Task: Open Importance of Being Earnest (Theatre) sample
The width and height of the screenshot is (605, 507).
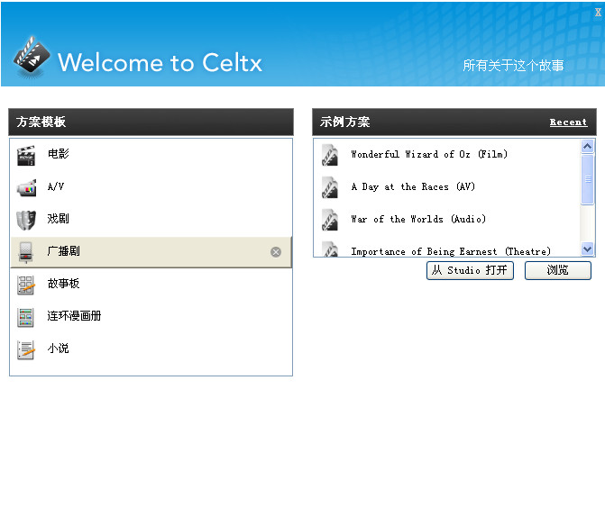Action: 450,251
